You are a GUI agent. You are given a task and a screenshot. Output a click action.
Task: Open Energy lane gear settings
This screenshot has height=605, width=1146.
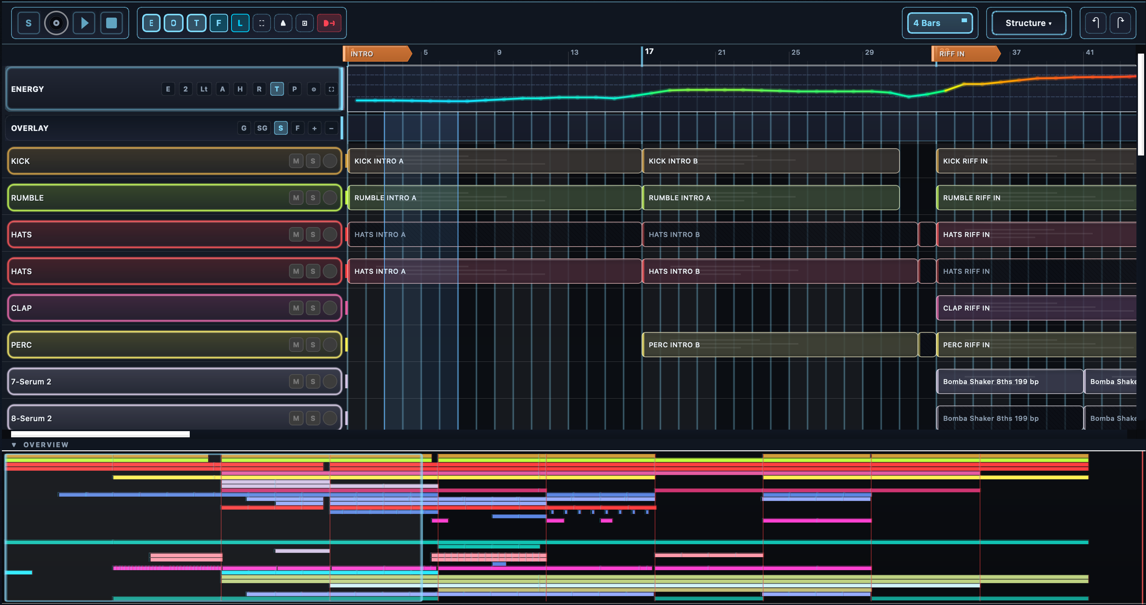click(314, 89)
